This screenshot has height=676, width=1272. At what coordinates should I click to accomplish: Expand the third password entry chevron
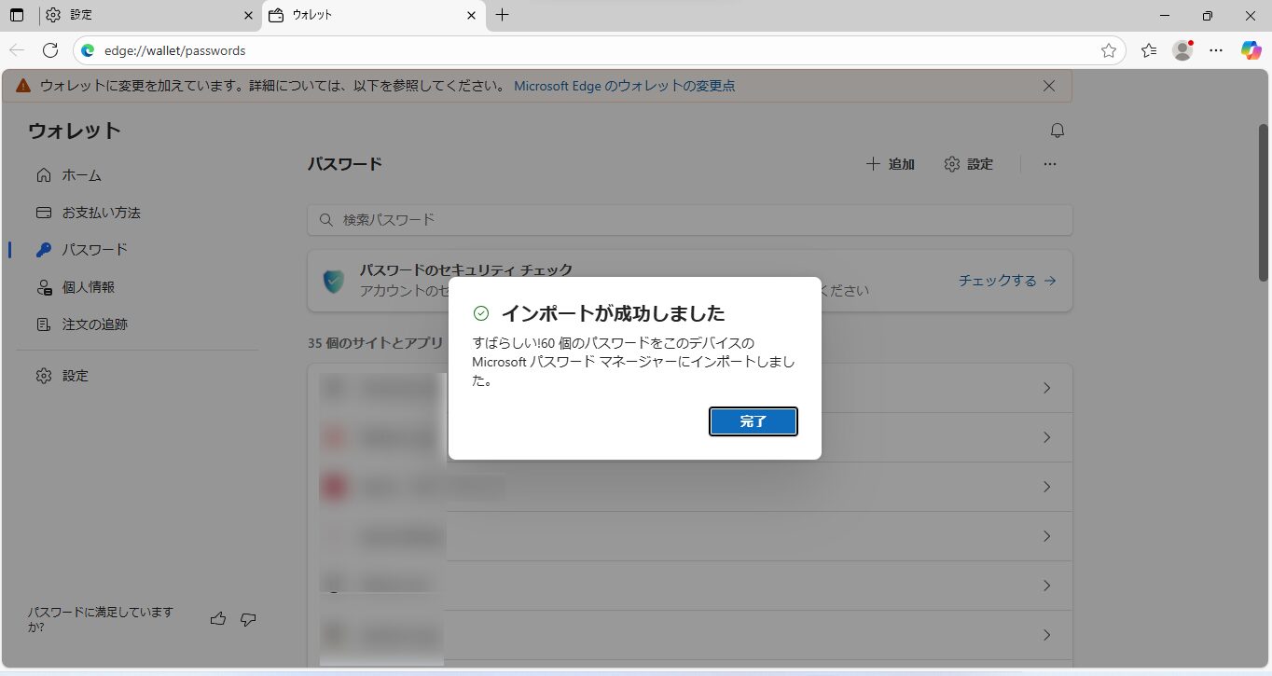click(1046, 487)
